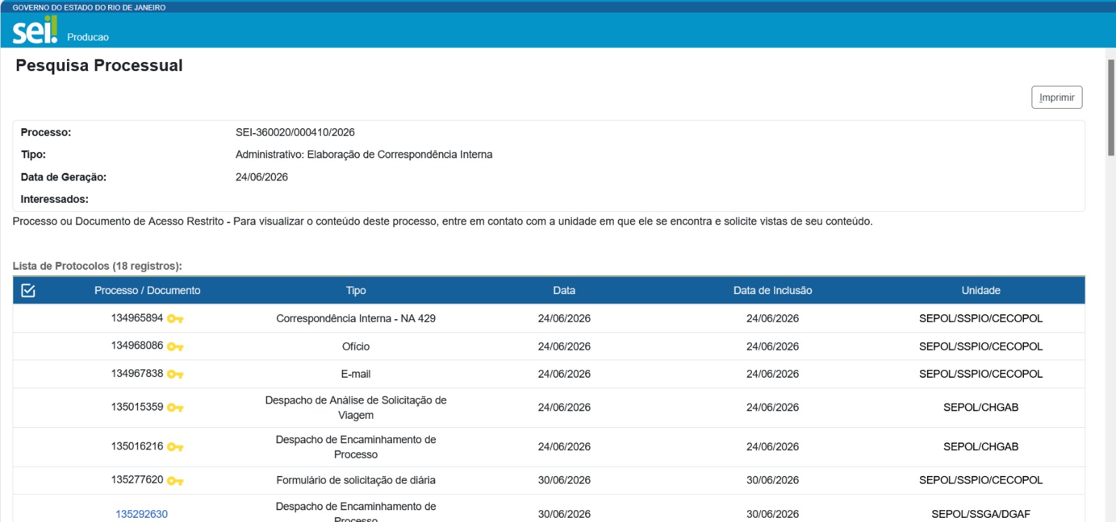The width and height of the screenshot is (1116, 522).
Task: Click 'Correspondência Interna - NA 429' cell
Action: (x=356, y=318)
